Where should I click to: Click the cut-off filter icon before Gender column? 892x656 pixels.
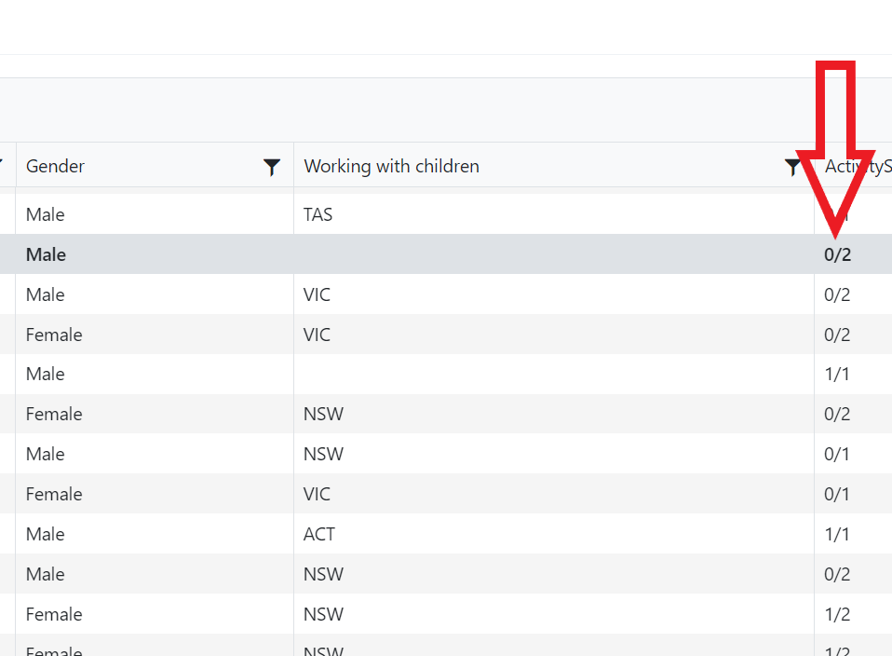click(x=2, y=164)
